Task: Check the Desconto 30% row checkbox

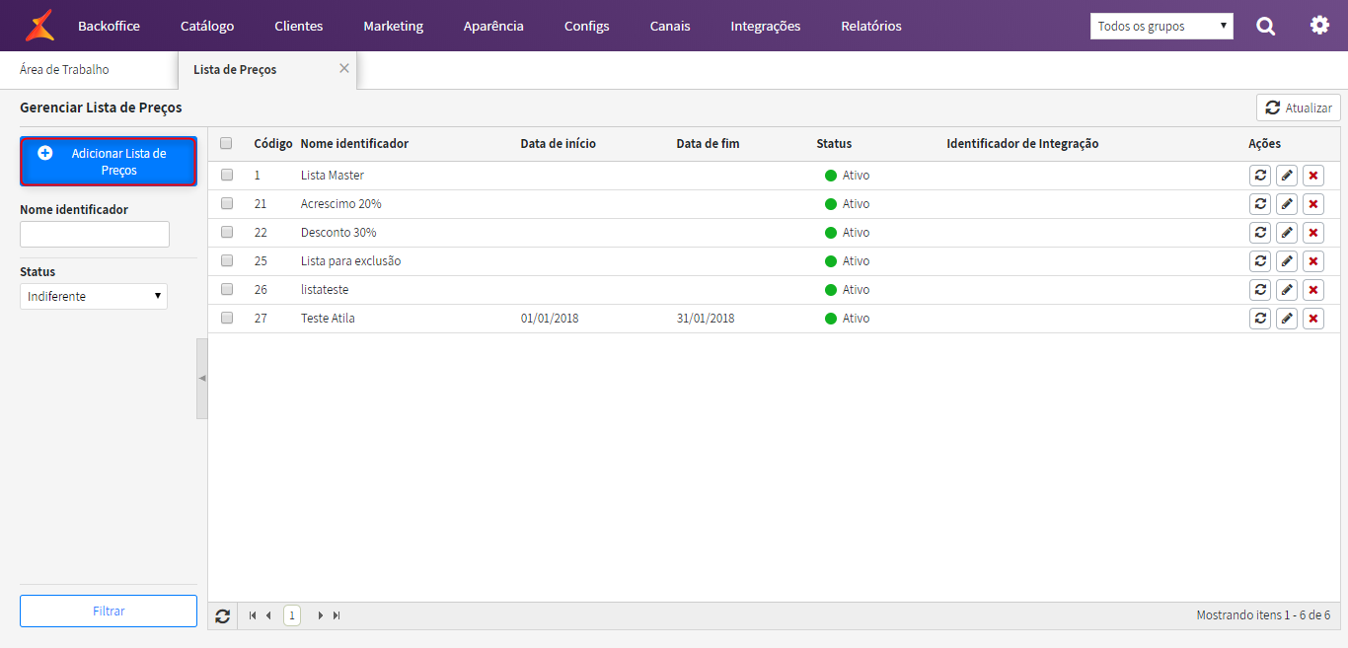Action: [x=227, y=232]
